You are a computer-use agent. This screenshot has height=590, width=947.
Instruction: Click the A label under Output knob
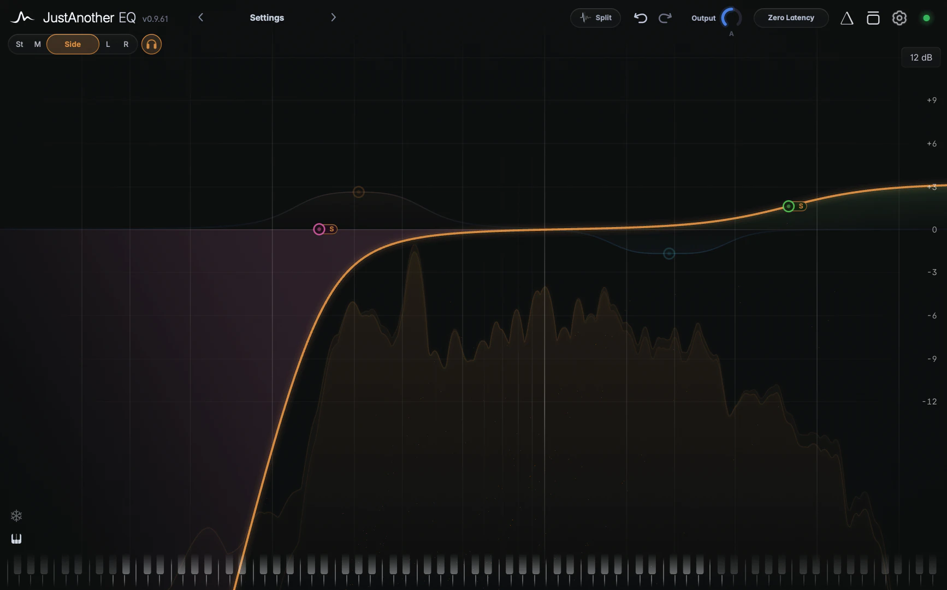click(x=731, y=34)
